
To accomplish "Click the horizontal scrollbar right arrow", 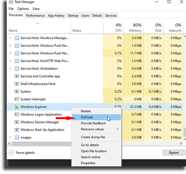I will coord(181,143).
